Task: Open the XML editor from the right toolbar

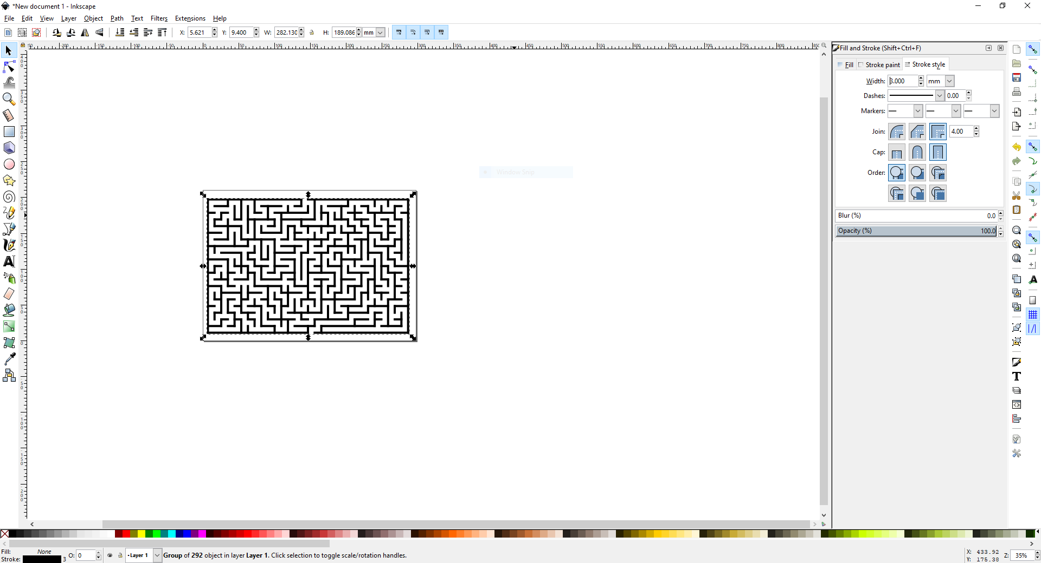Action: 1016,404
